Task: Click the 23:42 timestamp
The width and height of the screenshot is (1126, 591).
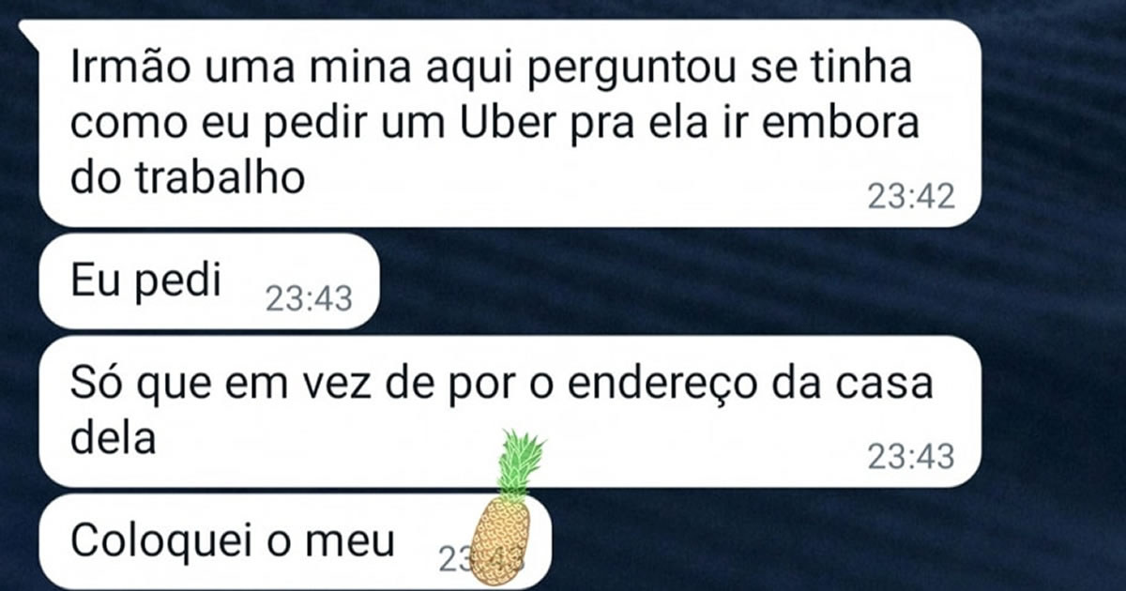Action: coord(910,196)
